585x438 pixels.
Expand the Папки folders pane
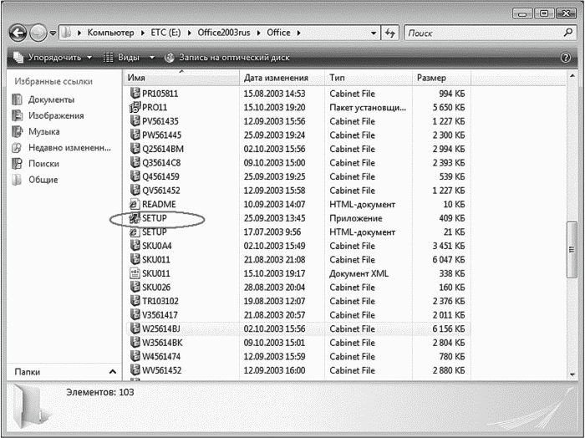pyautogui.click(x=112, y=372)
